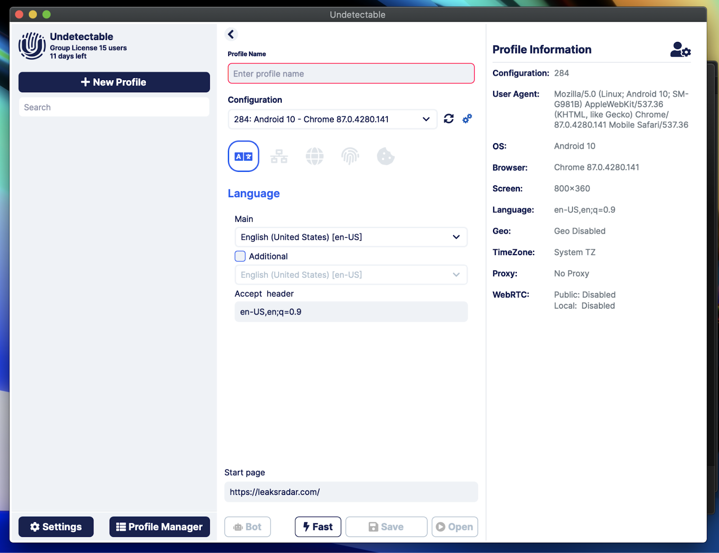The height and width of the screenshot is (553, 719).
Task: Open the proxy network tab icon
Action: tap(279, 156)
